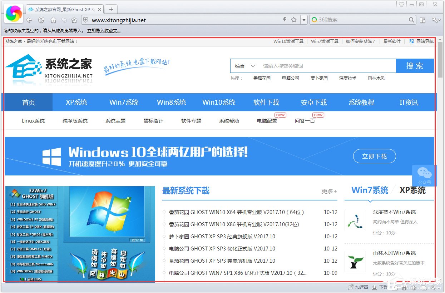Click the 立即下载 button in the banner
Image resolution: width=445 pixels, height=293 pixels.
pyautogui.click(x=374, y=156)
